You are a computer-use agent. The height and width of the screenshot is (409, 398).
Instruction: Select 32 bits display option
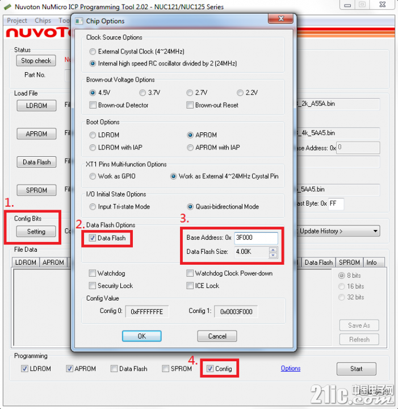pyautogui.click(x=341, y=297)
